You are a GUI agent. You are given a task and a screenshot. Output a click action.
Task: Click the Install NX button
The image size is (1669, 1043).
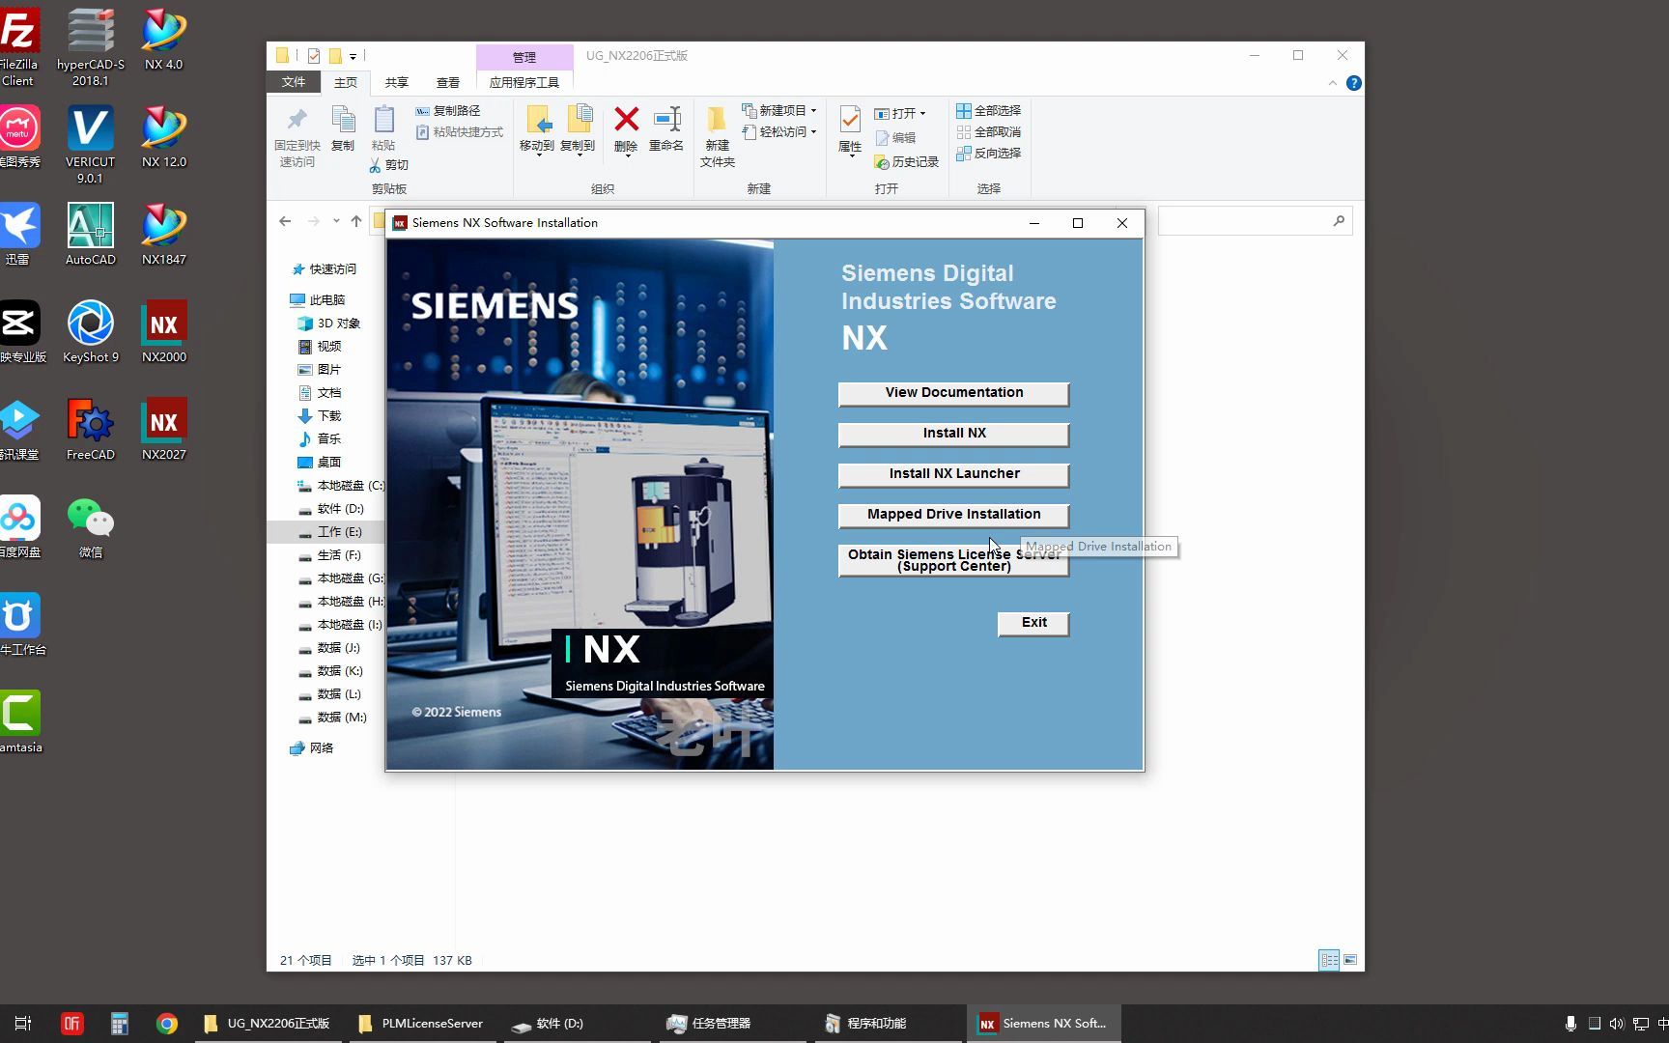pyautogui.click(x=953, y=434)
